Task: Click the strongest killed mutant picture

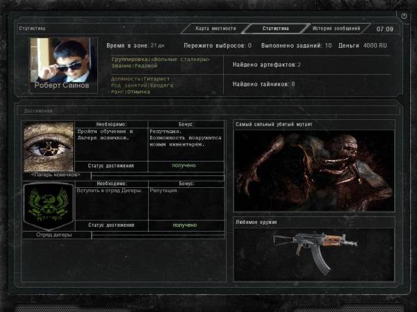Action: [x=313, y=169]
